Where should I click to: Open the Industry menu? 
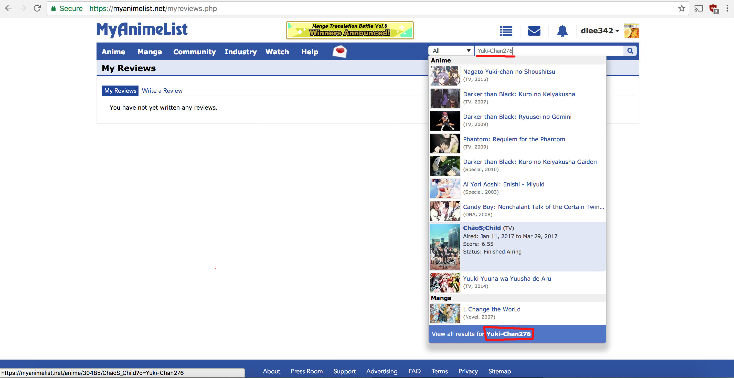pyautogui.click(x=240, y=51)
